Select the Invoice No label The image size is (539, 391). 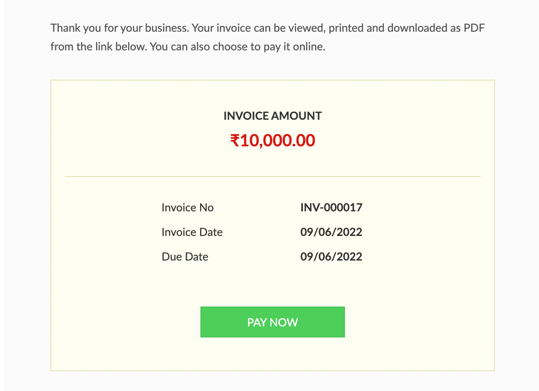coord(187,207)
